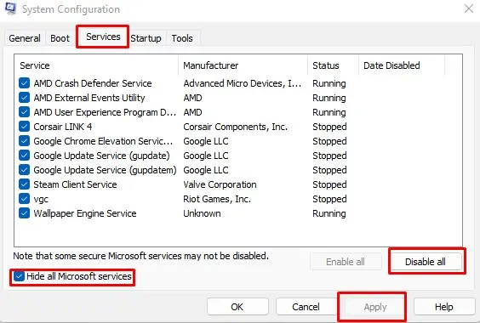Viewport: 480px width, 323px height.
Task: Select the AMD External Events Utility row
Action: (89, 98)
